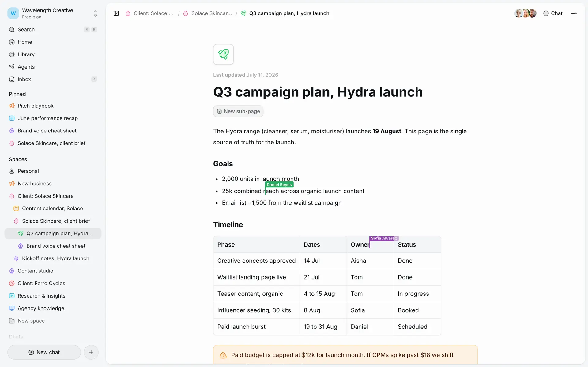Click the Aisha owner cell

370,261
